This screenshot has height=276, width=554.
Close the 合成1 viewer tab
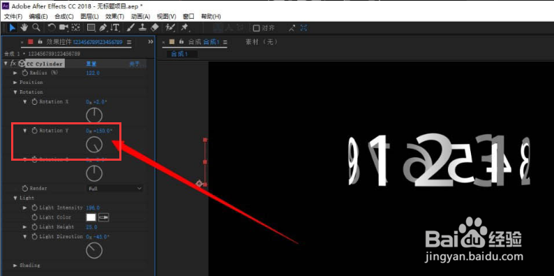(163, 42)
